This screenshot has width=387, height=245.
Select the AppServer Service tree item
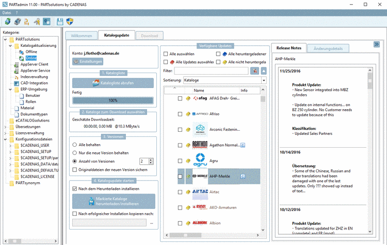tap(35, 71)
